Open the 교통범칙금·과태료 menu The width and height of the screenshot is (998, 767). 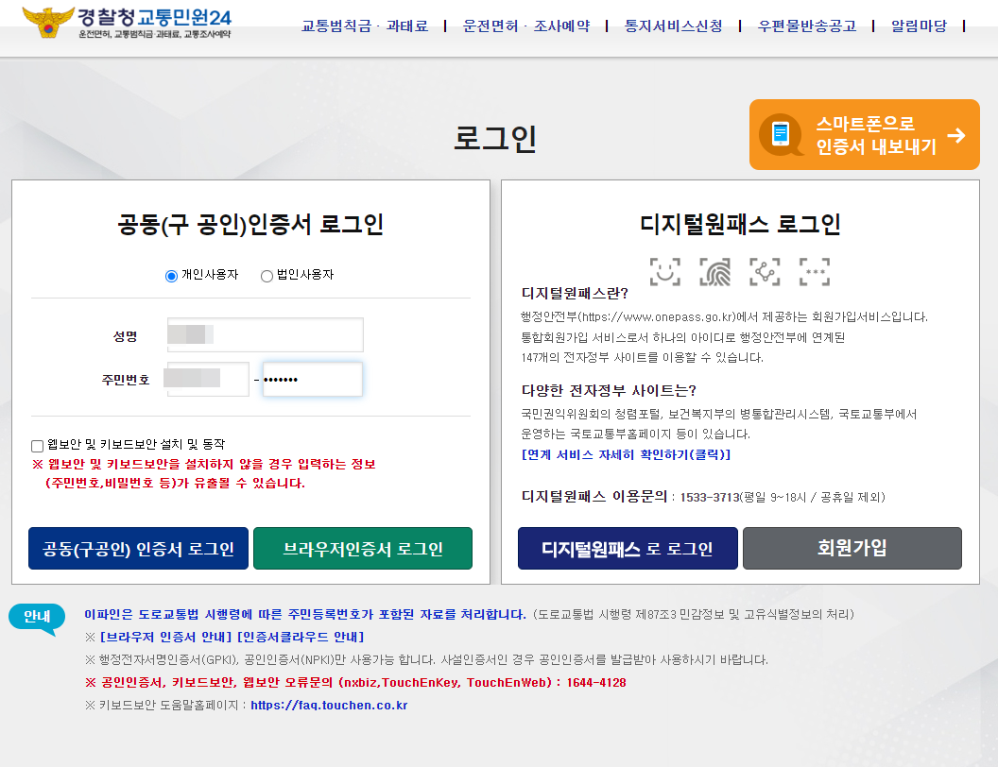pos(367,27)
